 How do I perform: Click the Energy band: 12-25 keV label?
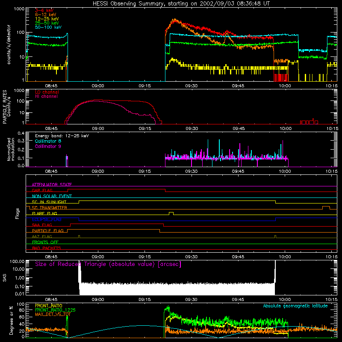62,136
